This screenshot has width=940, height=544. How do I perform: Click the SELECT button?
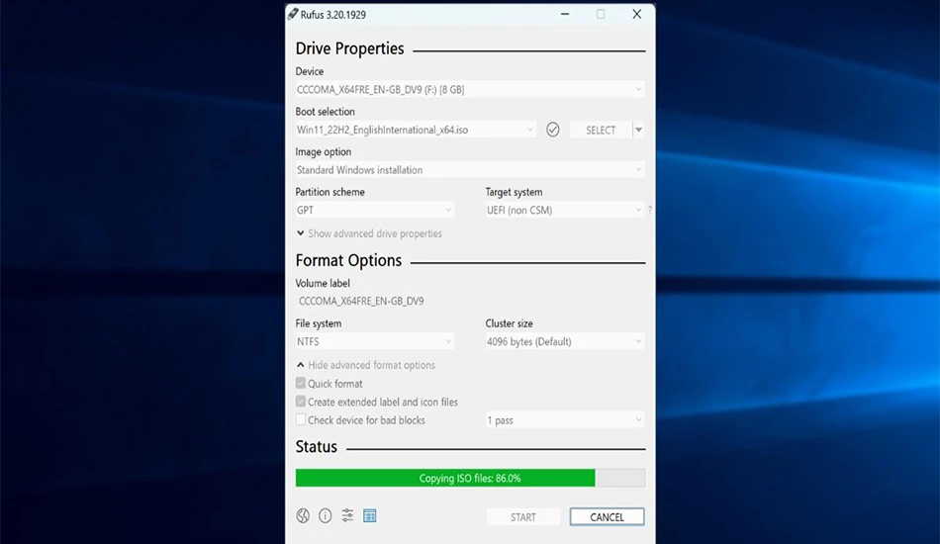[x=601, y=130]
